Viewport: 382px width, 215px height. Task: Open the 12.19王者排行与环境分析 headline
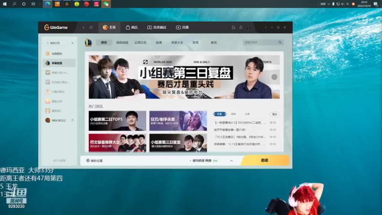click(240, 144)
